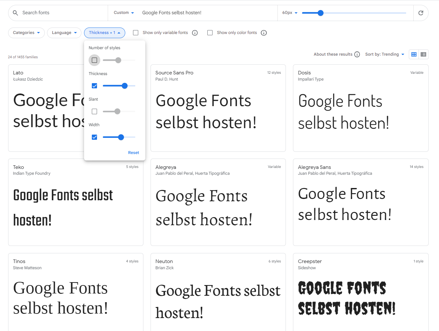The image size is (439, 331).
Task: Switch to grid view
Action: tap(414, 54)
